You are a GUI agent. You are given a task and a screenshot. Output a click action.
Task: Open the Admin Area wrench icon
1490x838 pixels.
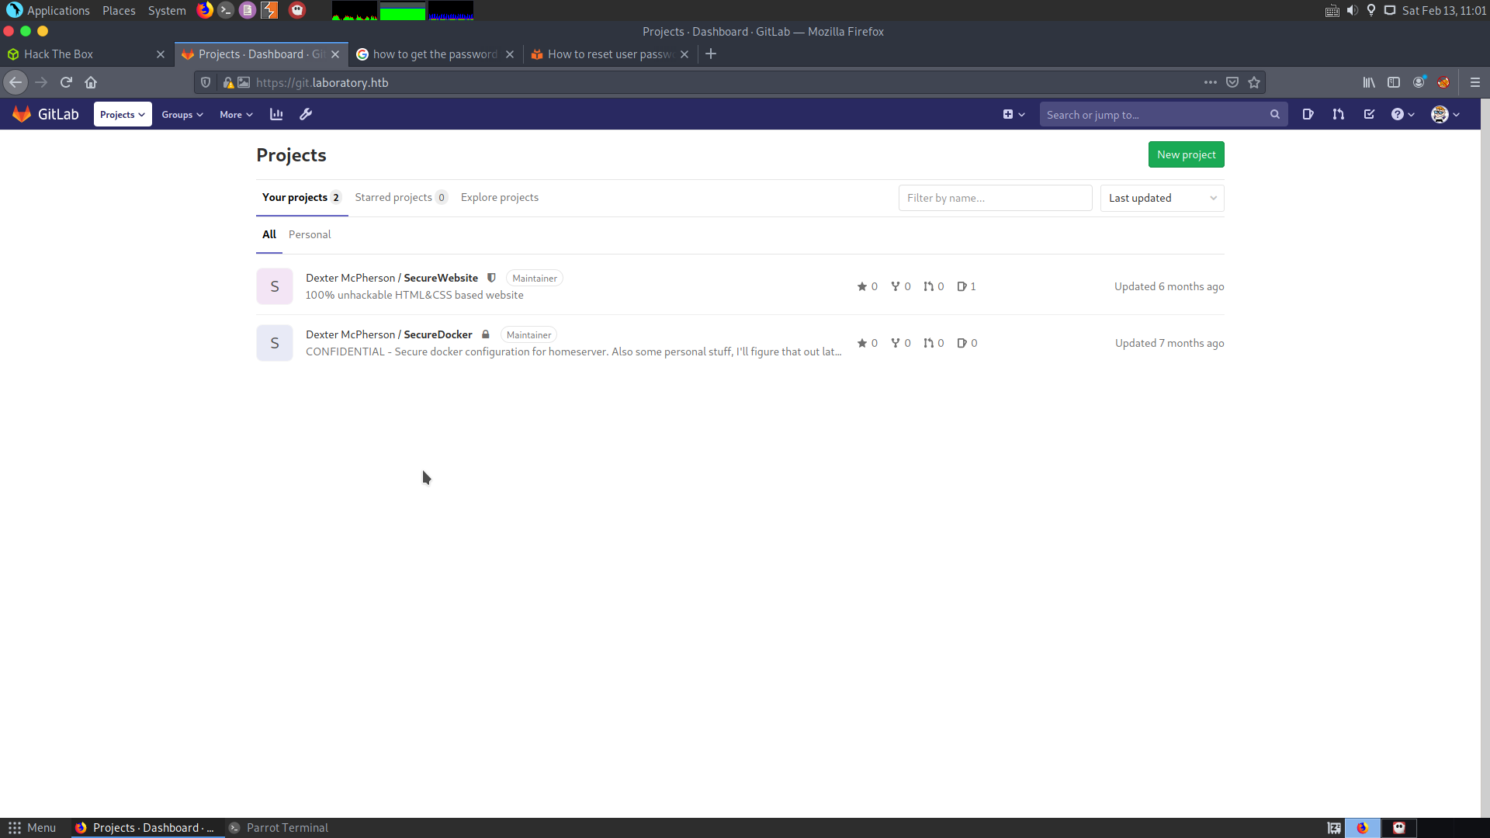(x=306, y=114)
